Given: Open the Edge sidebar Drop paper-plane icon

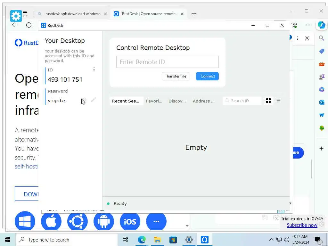Looking at the screenshot, I should click(322, 115).
